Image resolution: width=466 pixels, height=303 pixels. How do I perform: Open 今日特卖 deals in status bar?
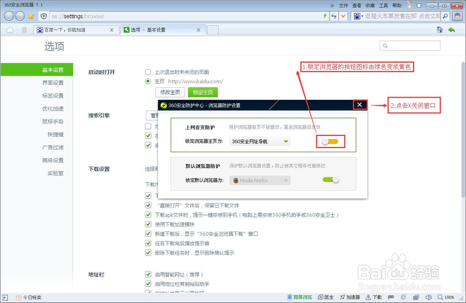pos(28,297)
